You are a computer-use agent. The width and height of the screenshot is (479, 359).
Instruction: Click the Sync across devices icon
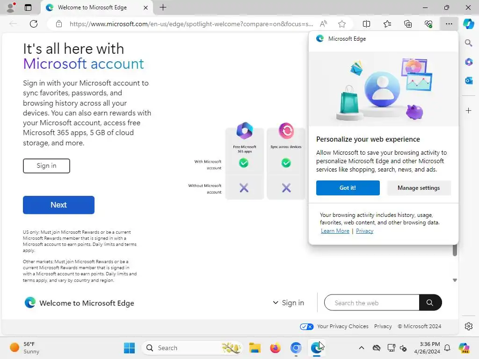[x=286, y=131]
